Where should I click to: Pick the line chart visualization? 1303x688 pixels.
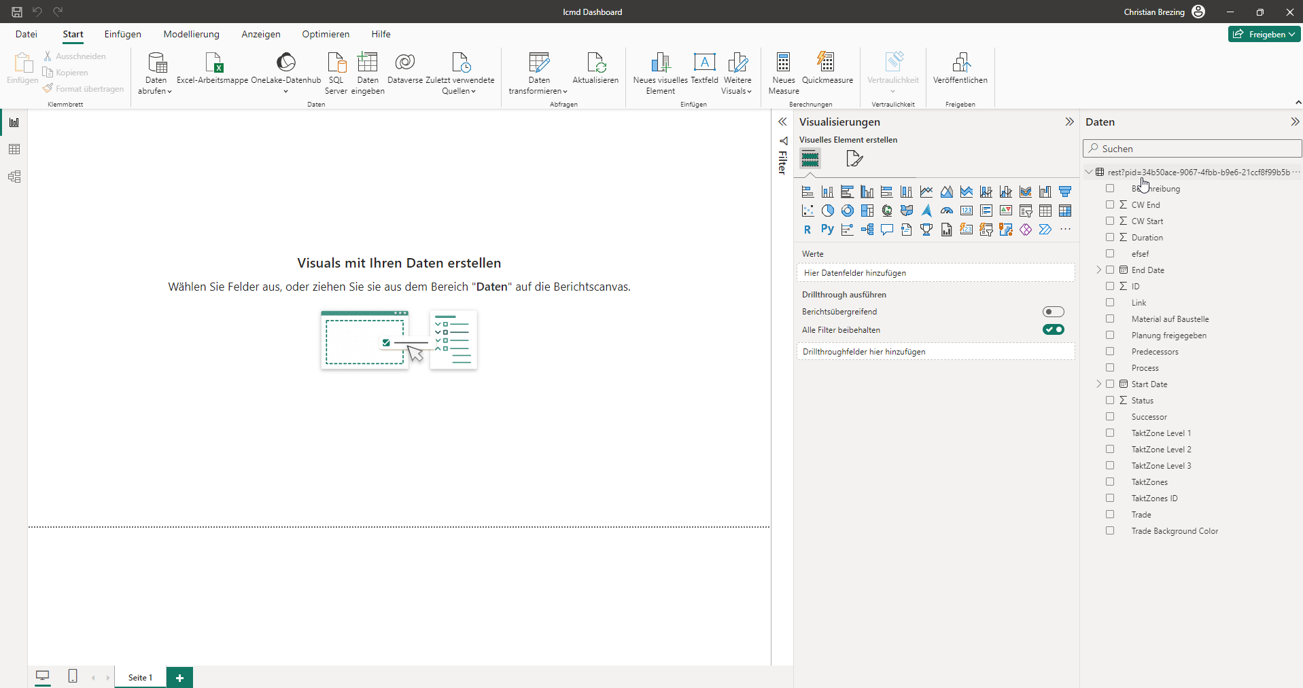tap(926, 192)
